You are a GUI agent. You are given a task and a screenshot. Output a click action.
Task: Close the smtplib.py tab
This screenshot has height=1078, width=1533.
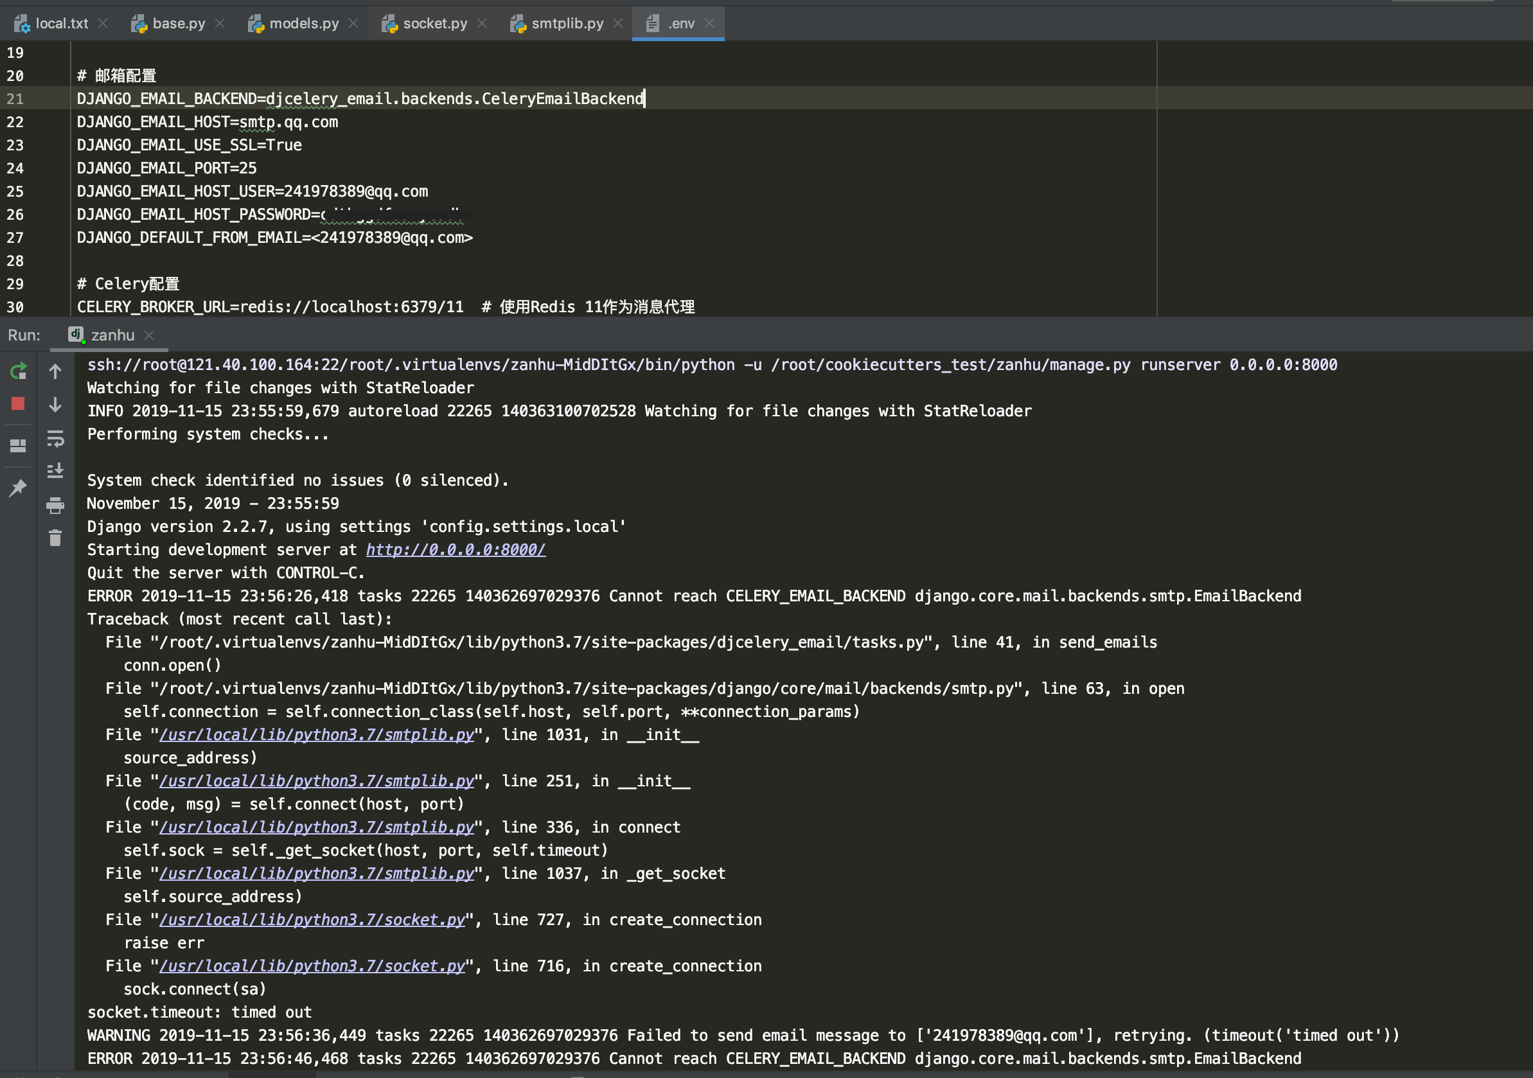[618, 23]
